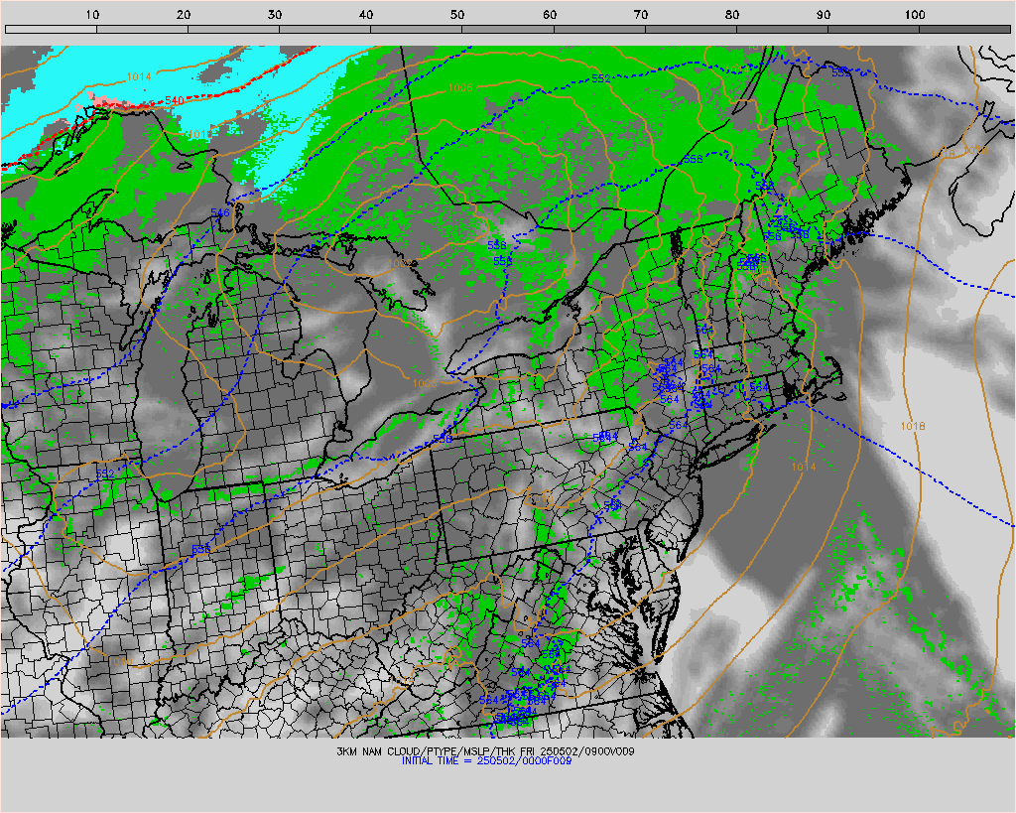Click the "40" label on the cloud scale
Image resolution: width=1016 pixels, height=813 pixels.
[x=366, y=14]
